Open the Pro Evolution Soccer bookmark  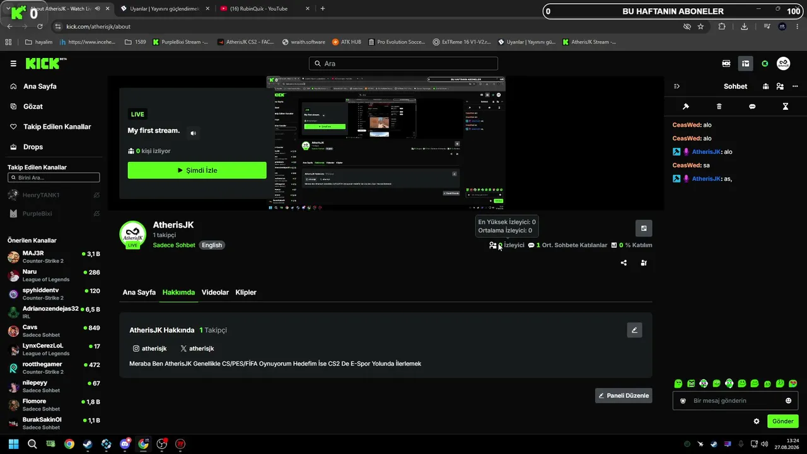pos(396,42)
